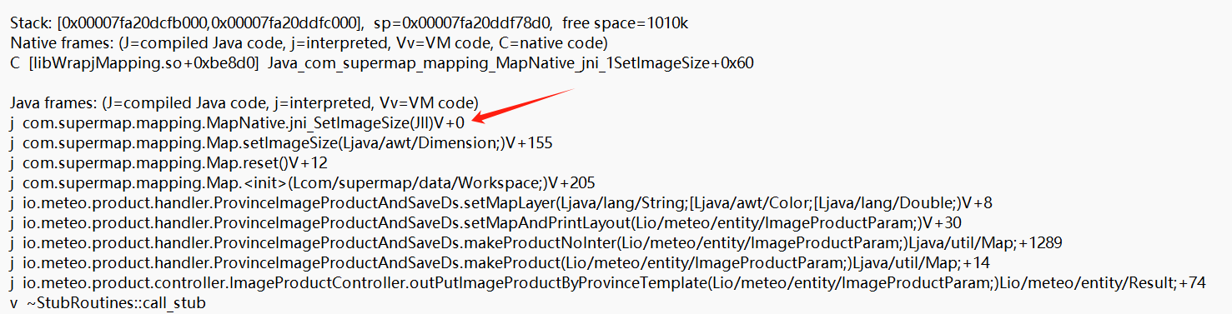The image size is (1232, 314).
Task: Click libWrapjMapping.so native frame line
Action: tap(382, 62)
